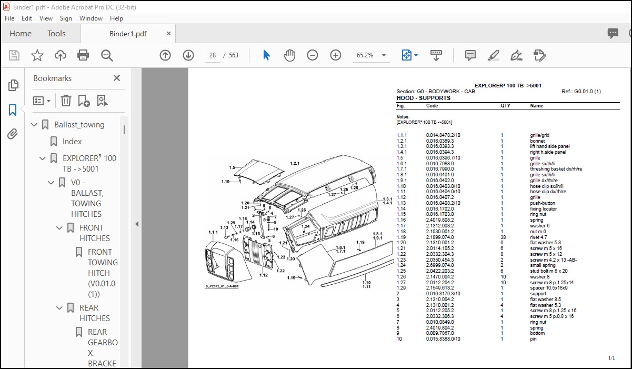Viewport: 632px width, 369px height.
Task: Select the Ballast_towing bookmark label
Action: click(79, 125)
